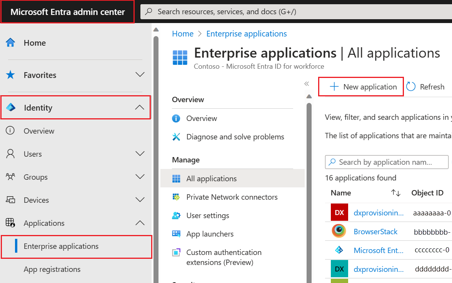The width and height of the screenshot is (452, 283).
Task: Open the Microsoft Ent... application link
Action: pyautogui.click(x=379, y=250)
